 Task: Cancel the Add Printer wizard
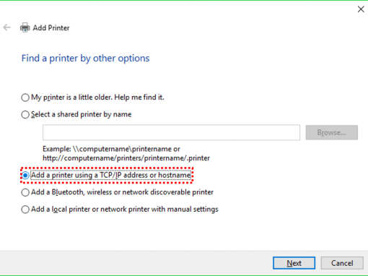click(342, 263)
